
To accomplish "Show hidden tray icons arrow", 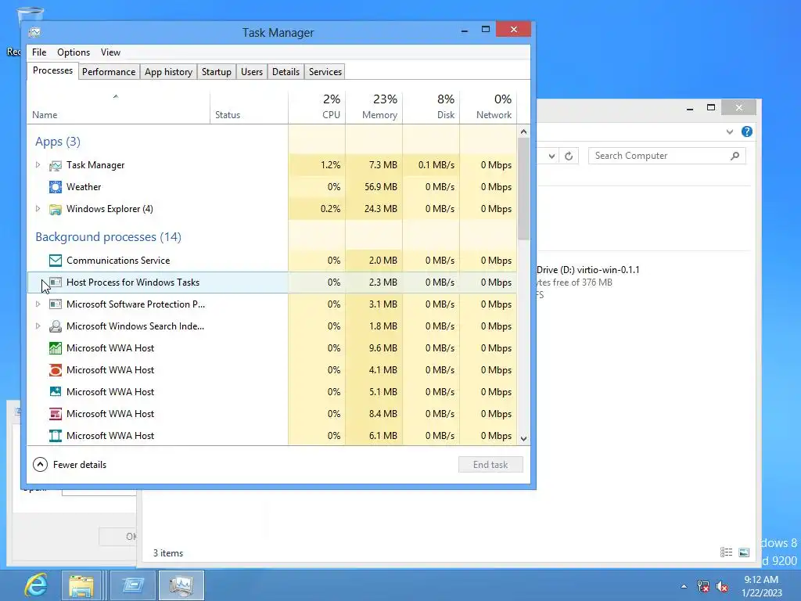I will pos(684,586).
